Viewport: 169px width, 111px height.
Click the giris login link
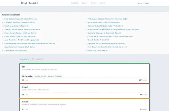[x=140, y=3]
